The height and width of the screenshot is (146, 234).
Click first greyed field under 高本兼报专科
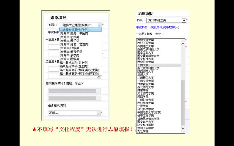(72, 91)
